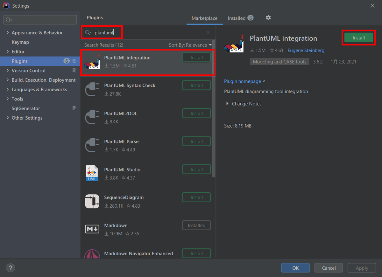Install the SequenceDiagram plugin
The image size is (382, 277).
[x=196, y=197]
